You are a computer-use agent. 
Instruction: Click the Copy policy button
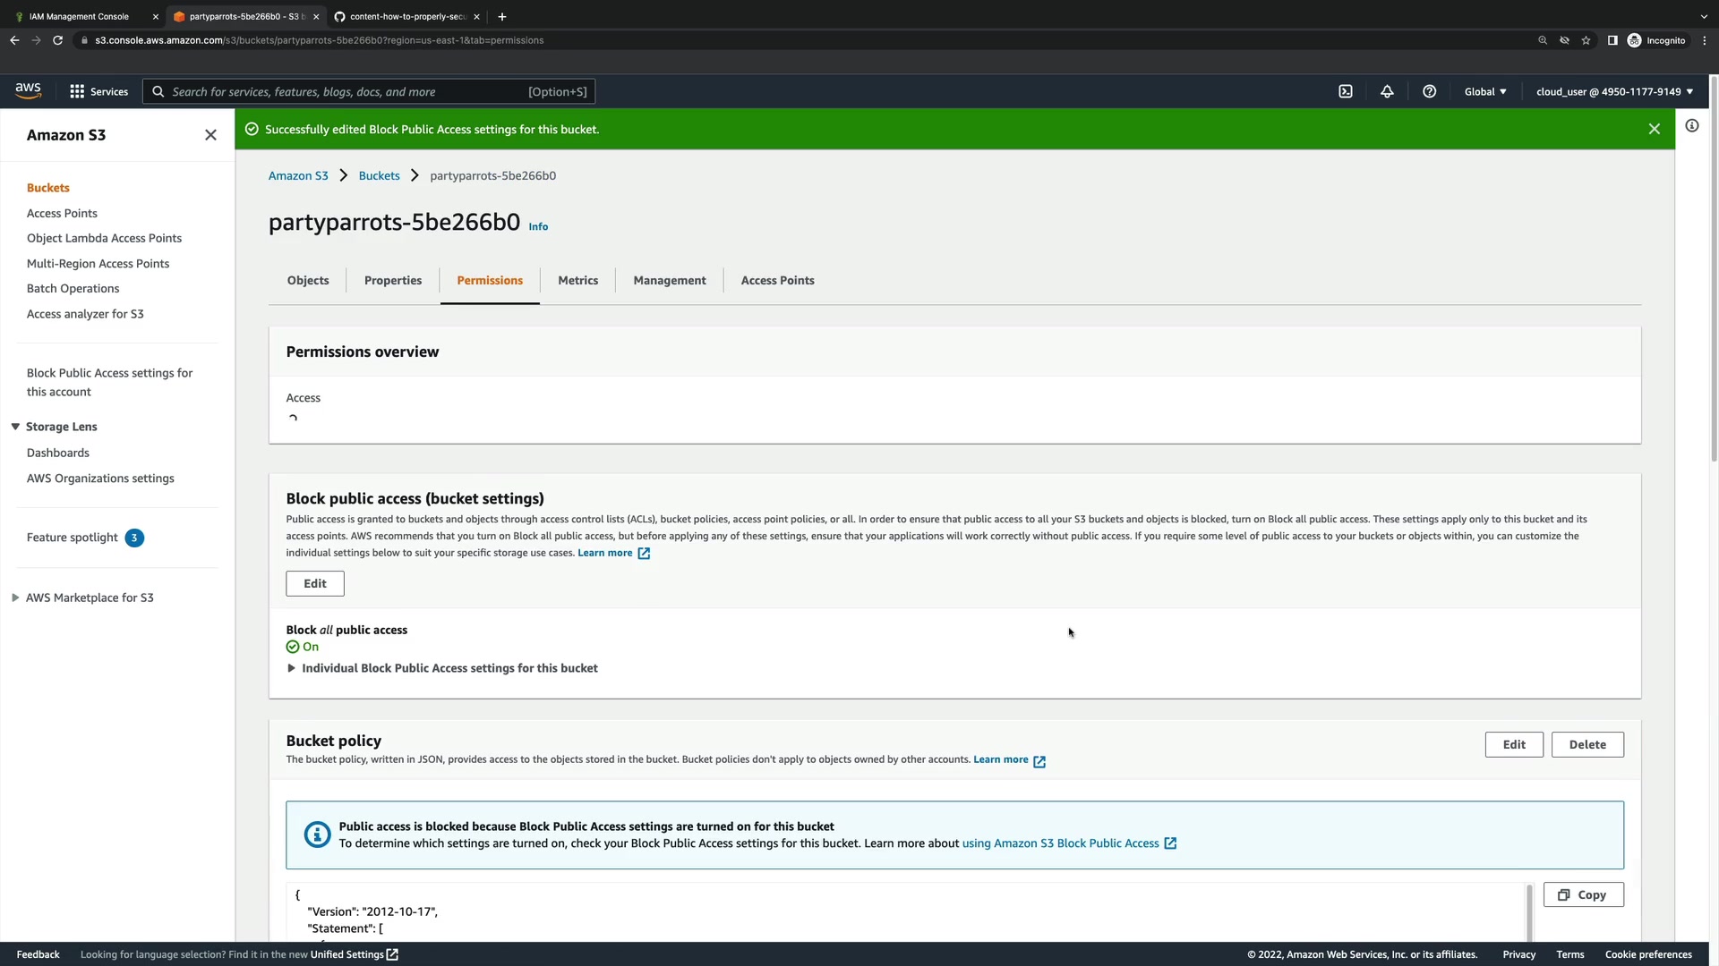1583,894
